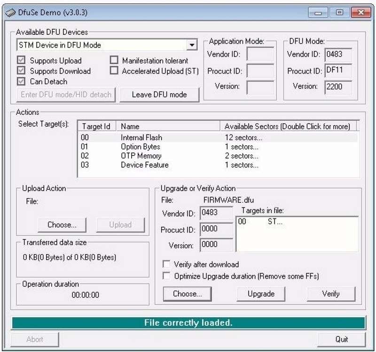This screenshot has height=352, width=376.
Task: Click the transferred data size text
Action: pos(70,257)
